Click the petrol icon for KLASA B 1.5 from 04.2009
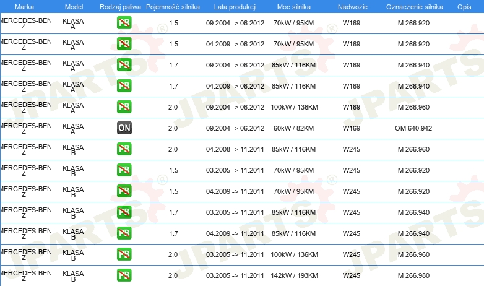This screenshot has height=286, width=484. pos(124,191)
